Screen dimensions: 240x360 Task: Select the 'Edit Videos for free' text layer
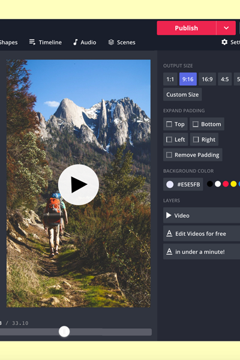pos(202,233)
